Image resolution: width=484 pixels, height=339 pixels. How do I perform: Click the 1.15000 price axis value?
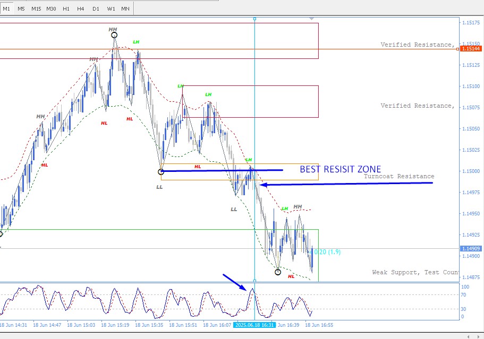(x=471, y=171)
